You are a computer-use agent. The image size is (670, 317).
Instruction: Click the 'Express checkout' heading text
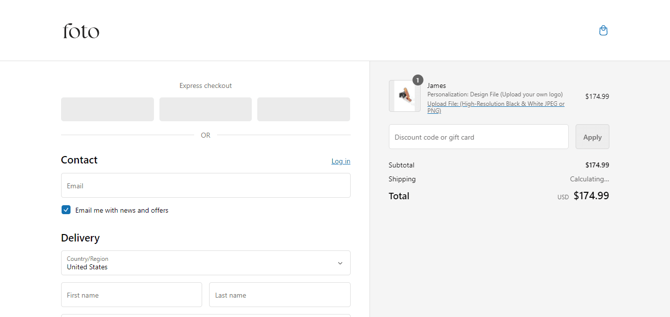tap(206, 85)
